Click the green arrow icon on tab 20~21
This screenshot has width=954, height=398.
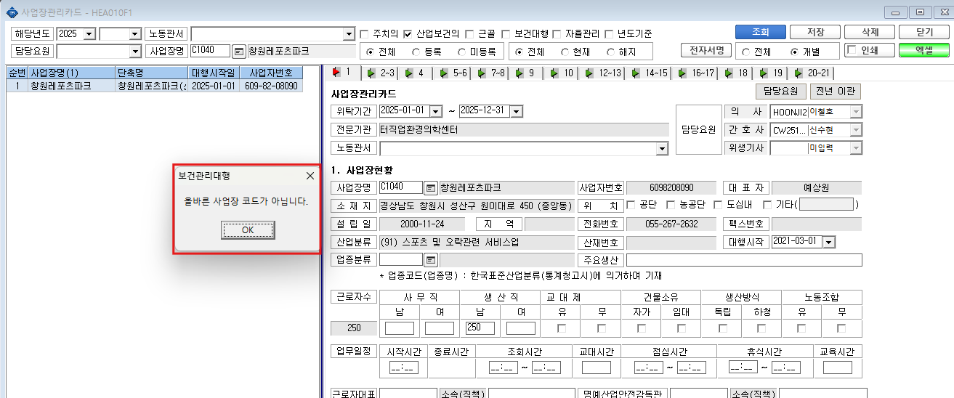tap(799, 73)
